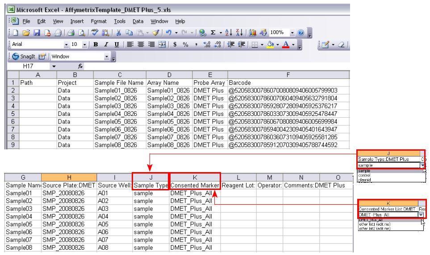Click the Increase Decimal icon

tap(207, 45)
